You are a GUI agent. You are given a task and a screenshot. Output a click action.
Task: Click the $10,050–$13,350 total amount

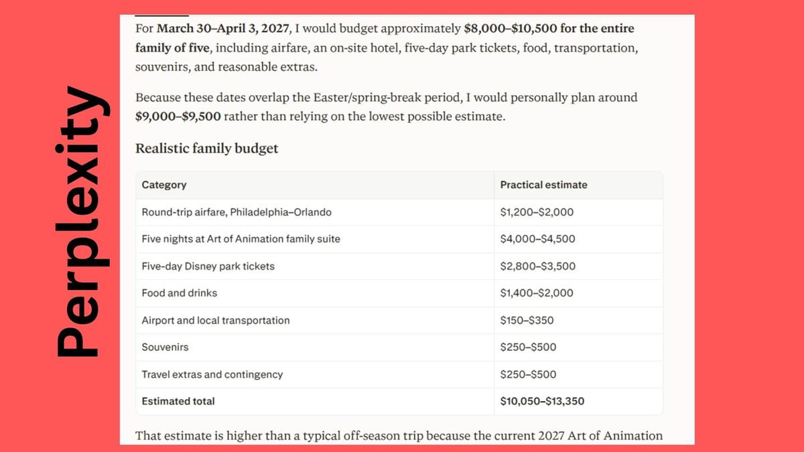click(x=542, y=401)
